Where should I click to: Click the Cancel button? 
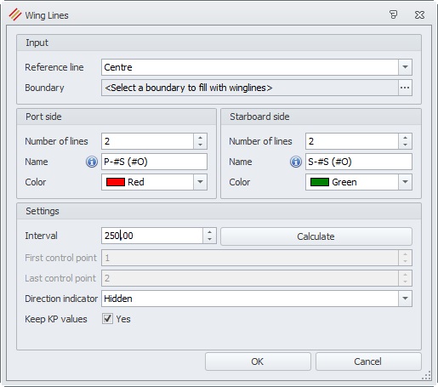368,361
